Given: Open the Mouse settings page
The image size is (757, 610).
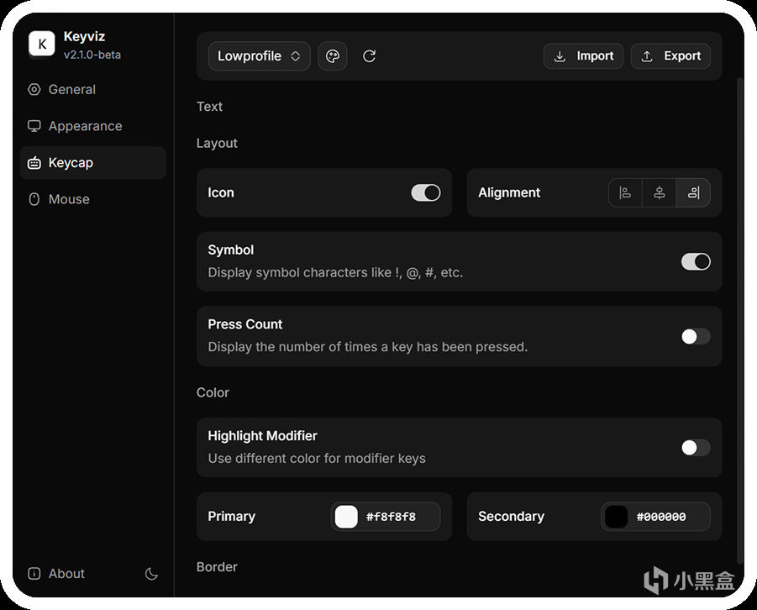Looking at the screenshot, I should click(x=92, y=199).
